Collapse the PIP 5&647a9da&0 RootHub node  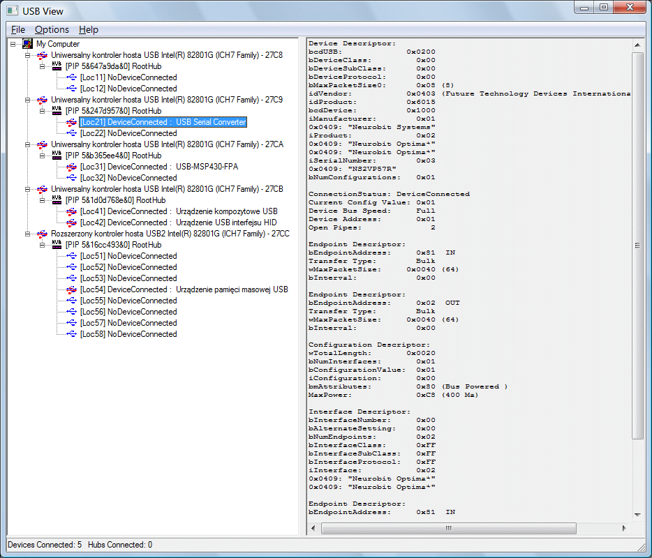tap(42, 66)
